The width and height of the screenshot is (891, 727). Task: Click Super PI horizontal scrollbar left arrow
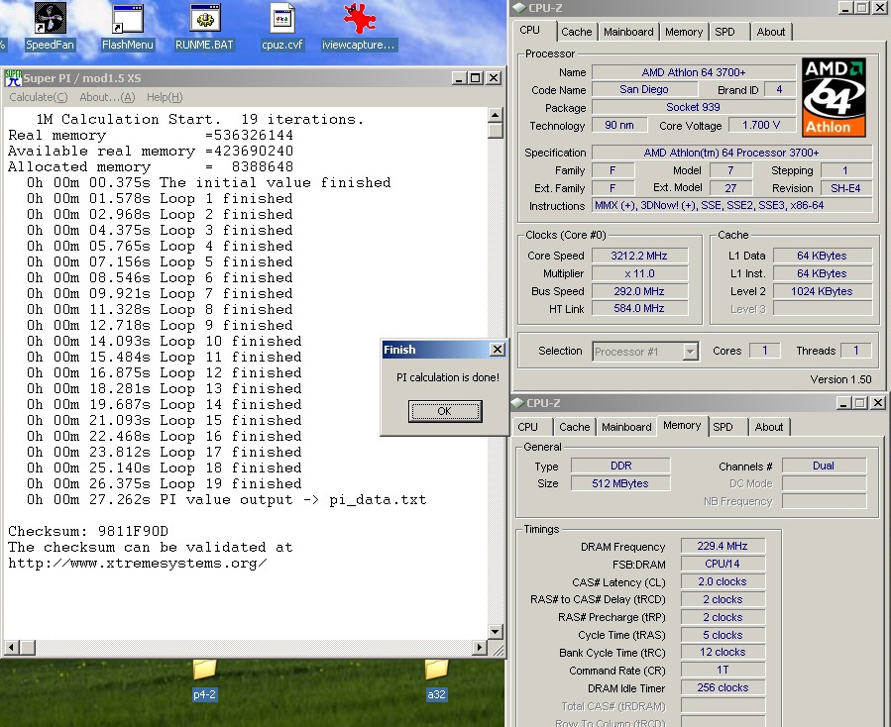tap(10, 649)
